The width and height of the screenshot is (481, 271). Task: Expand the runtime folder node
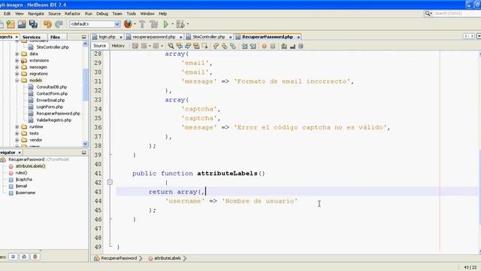coord(17,126)
